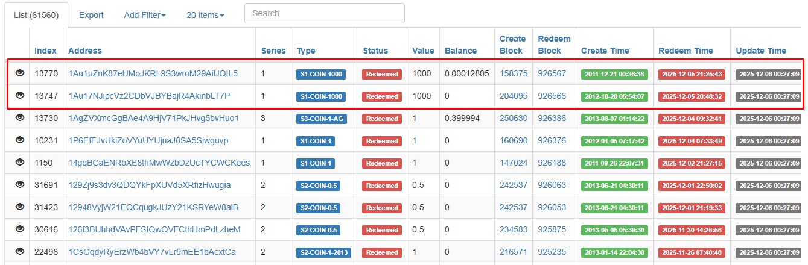Click S2-COIN-0.5 badge in row 31691

(x=317, y=185)
